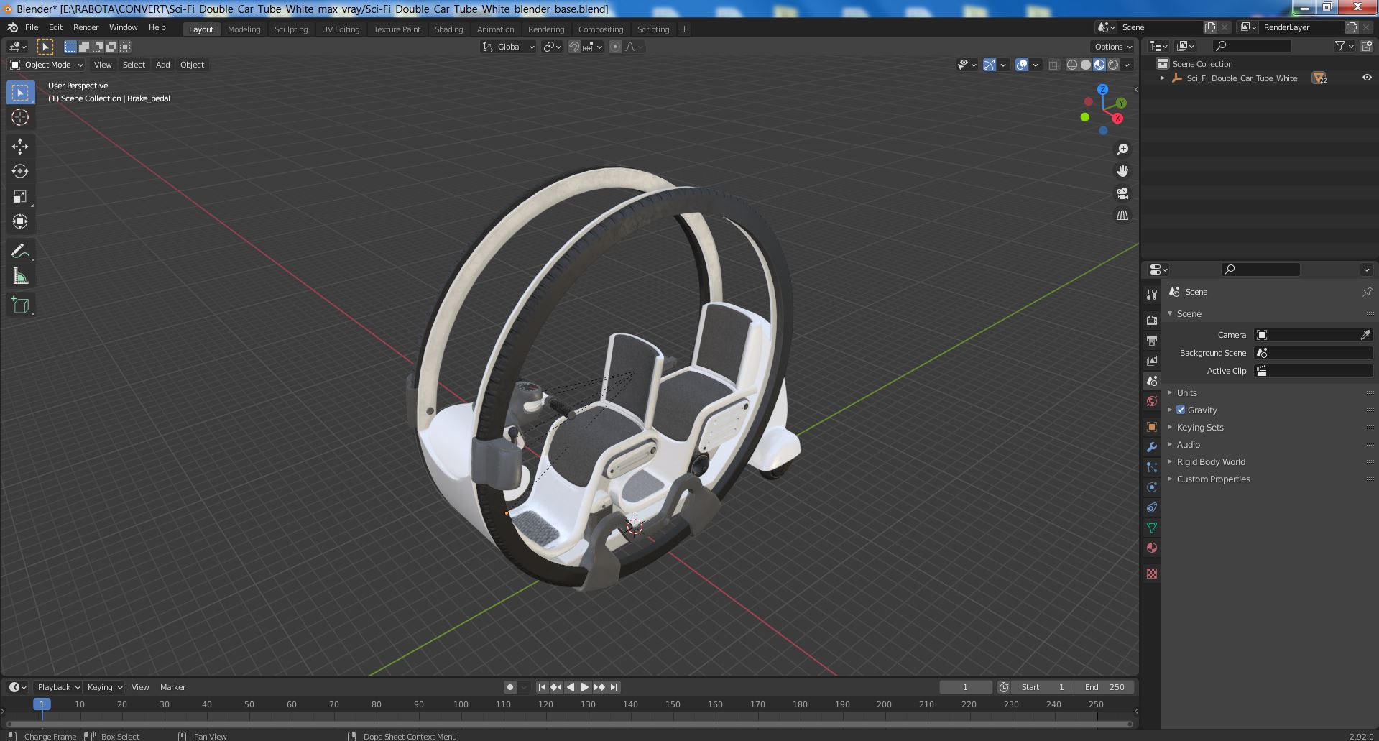The image size is (1379, 741).
Task: Toggle Gravity checkbox
Action: (1181, 410)
